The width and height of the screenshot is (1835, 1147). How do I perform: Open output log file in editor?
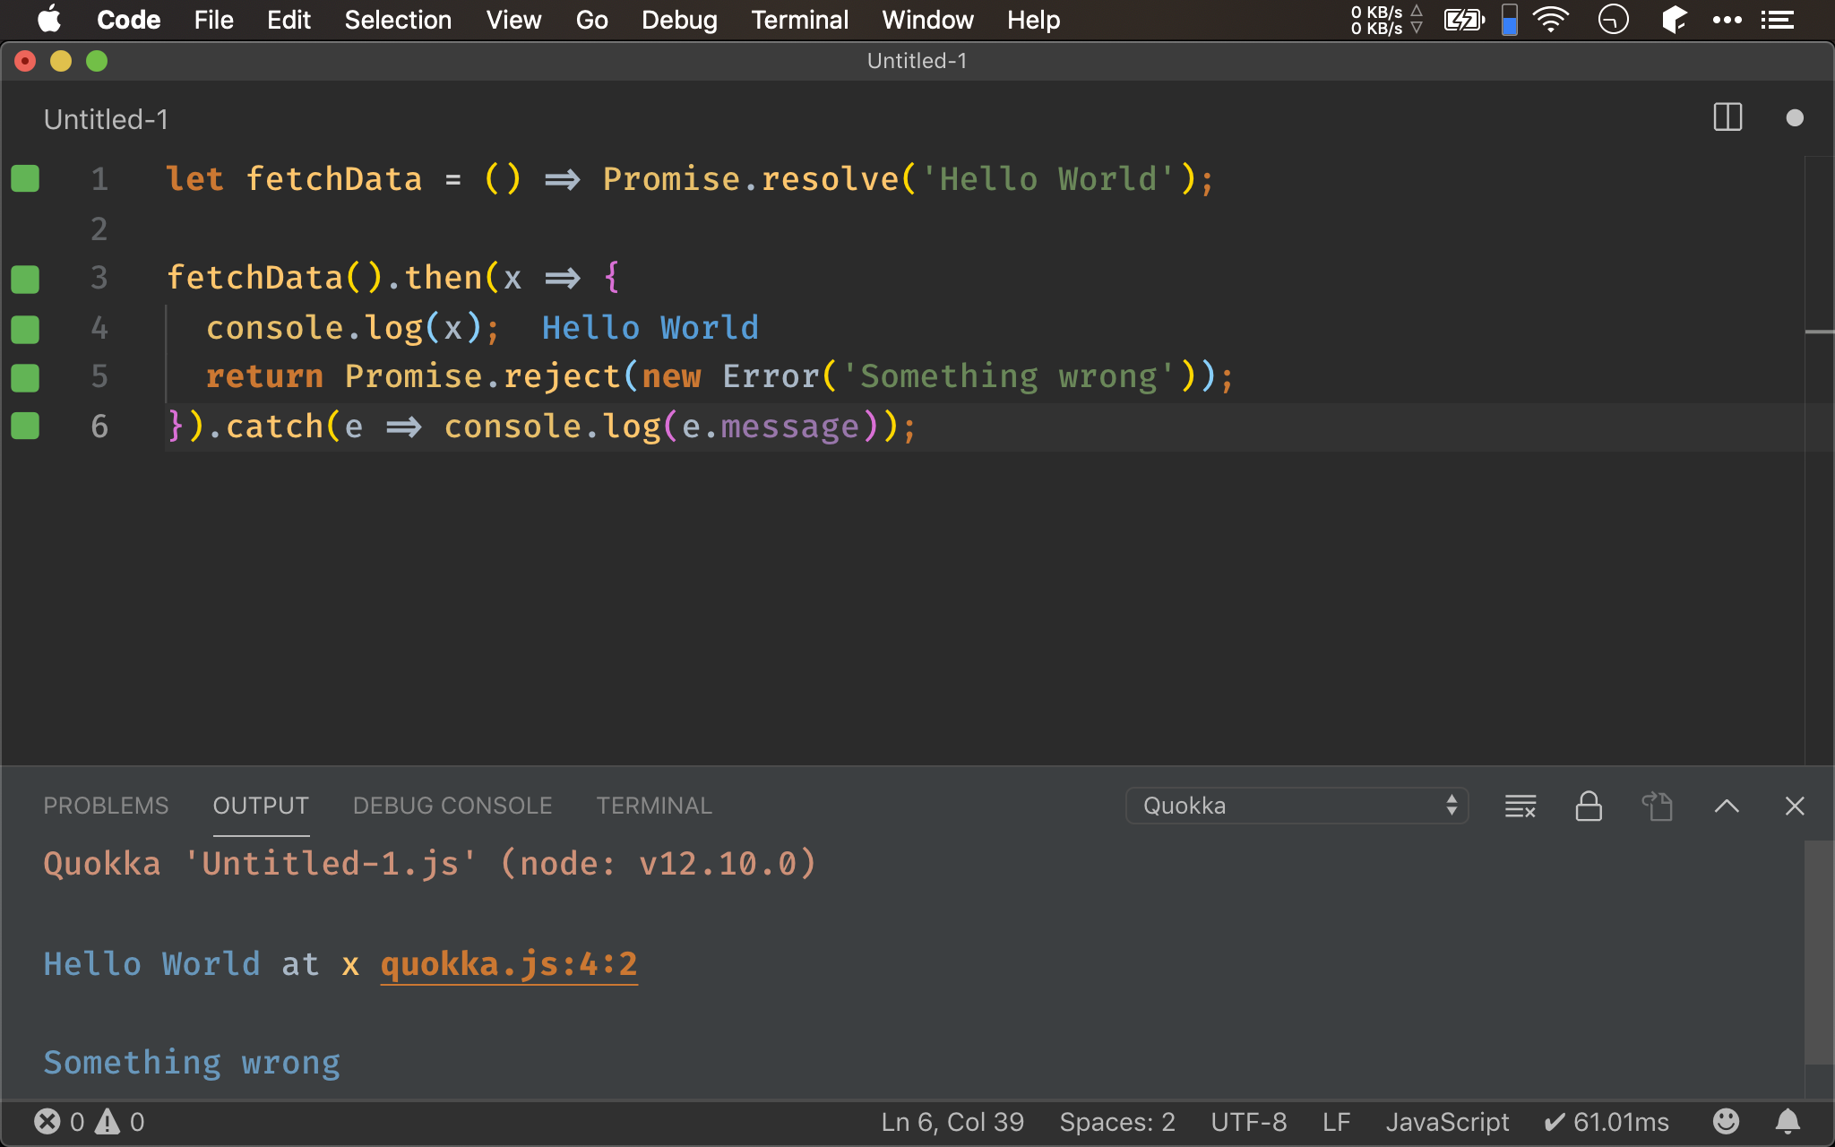(x=1657, y=806)
